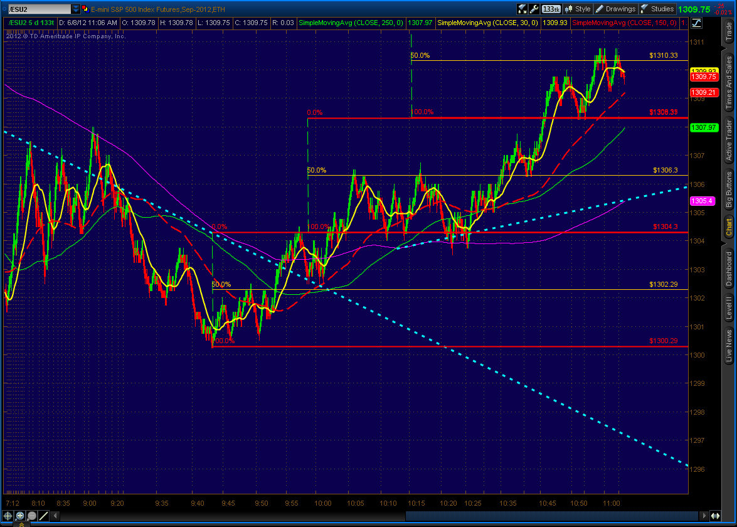The width and height of the screenshot is (737, 527).
Task: Click the curve icon above the price axis
Action: (697, 23)
